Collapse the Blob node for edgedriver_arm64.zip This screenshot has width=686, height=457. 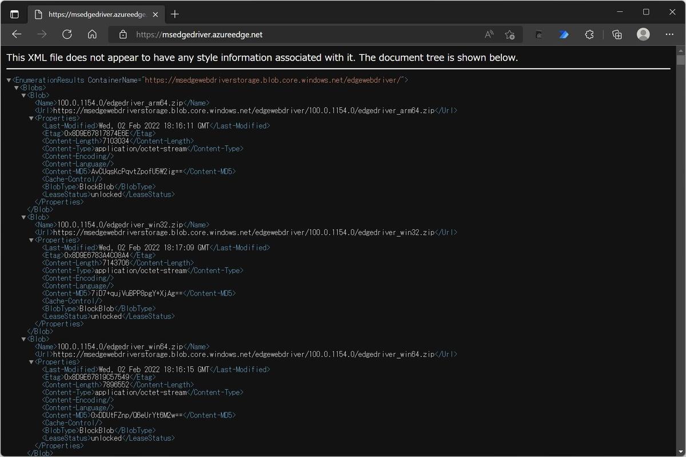[23, 95]
